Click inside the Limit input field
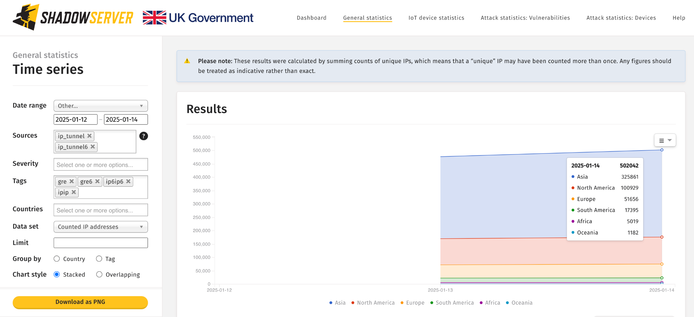 (x=101, y=242)
